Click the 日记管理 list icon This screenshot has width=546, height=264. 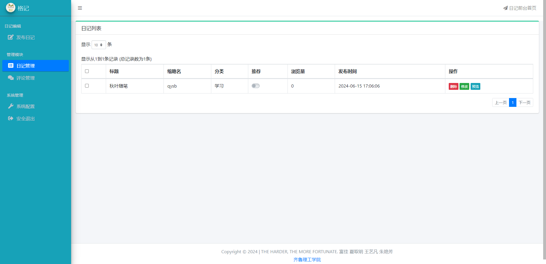(11, 66)
